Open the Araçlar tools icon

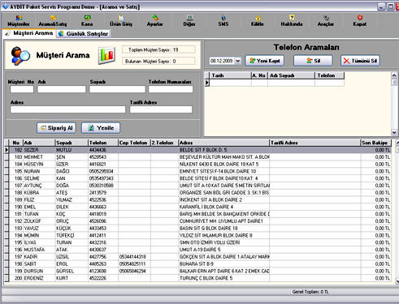click(326, 21)
